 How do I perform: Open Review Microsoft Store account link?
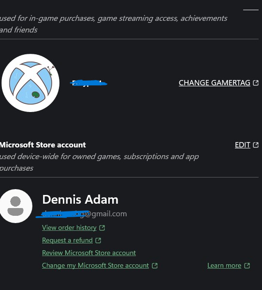(89, 253)
